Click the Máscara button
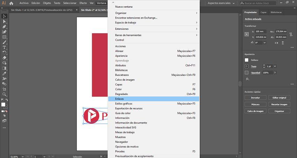Screen dimensions: 297x158 (255, 105)
